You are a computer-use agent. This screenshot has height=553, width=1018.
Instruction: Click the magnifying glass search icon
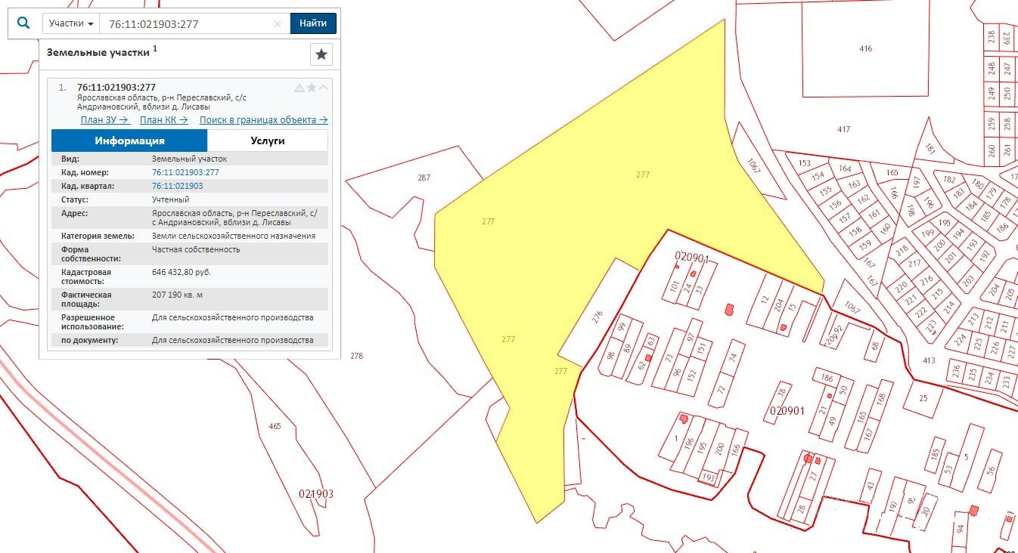(x=23, y=23)
